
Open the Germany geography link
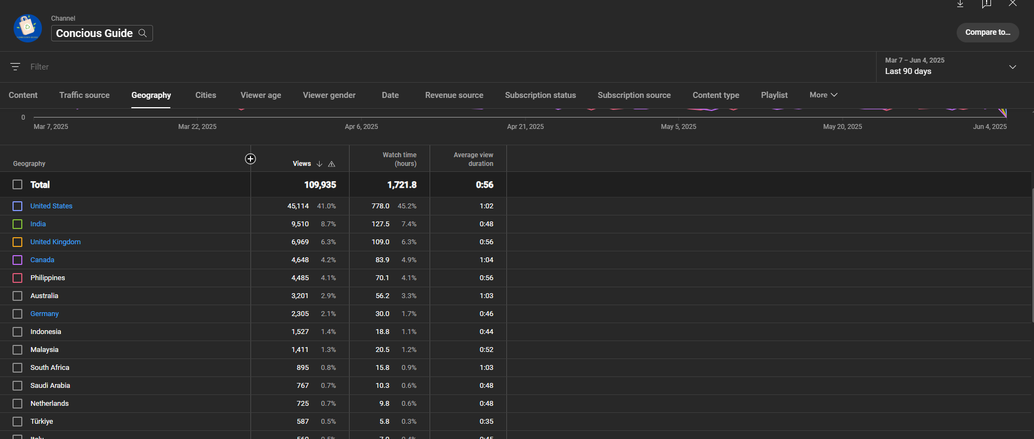(45, 314)
